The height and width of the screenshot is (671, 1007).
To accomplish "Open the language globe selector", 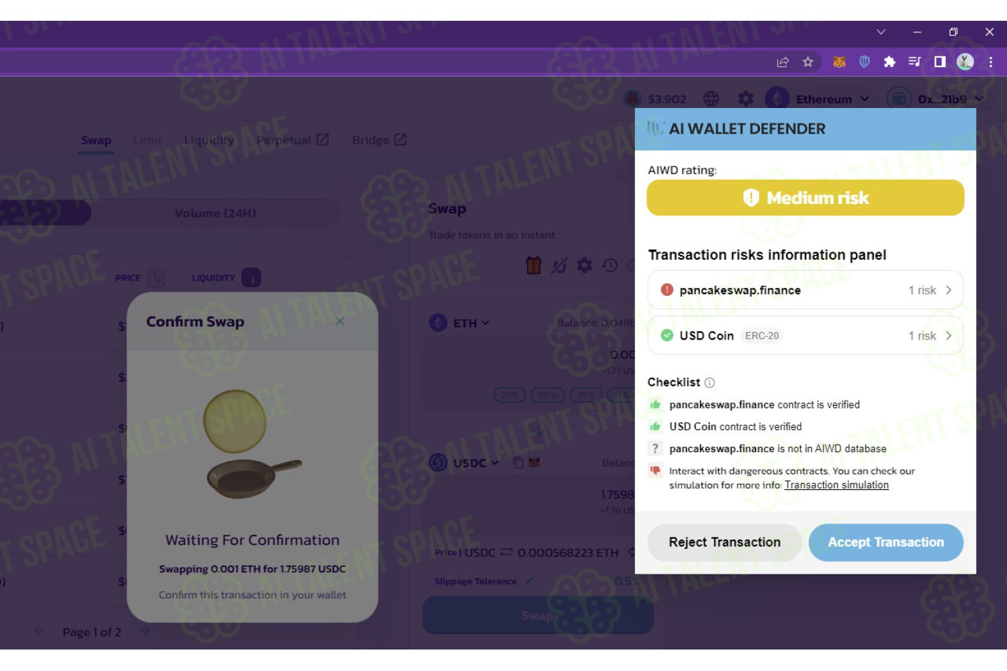I will coord(711,99).
